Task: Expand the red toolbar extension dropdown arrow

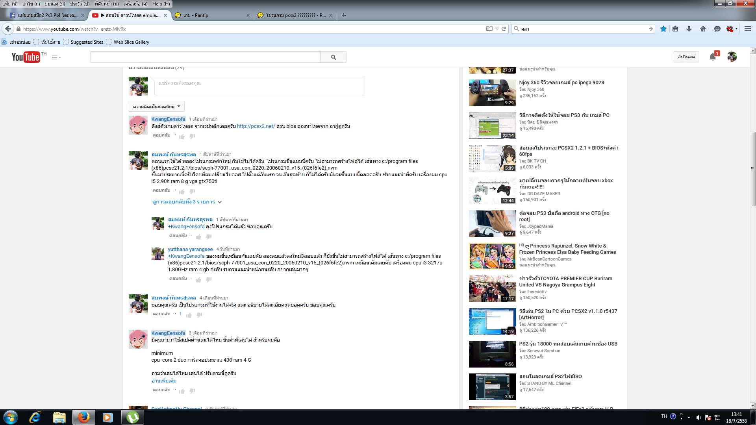Action: tap(736, 29)
